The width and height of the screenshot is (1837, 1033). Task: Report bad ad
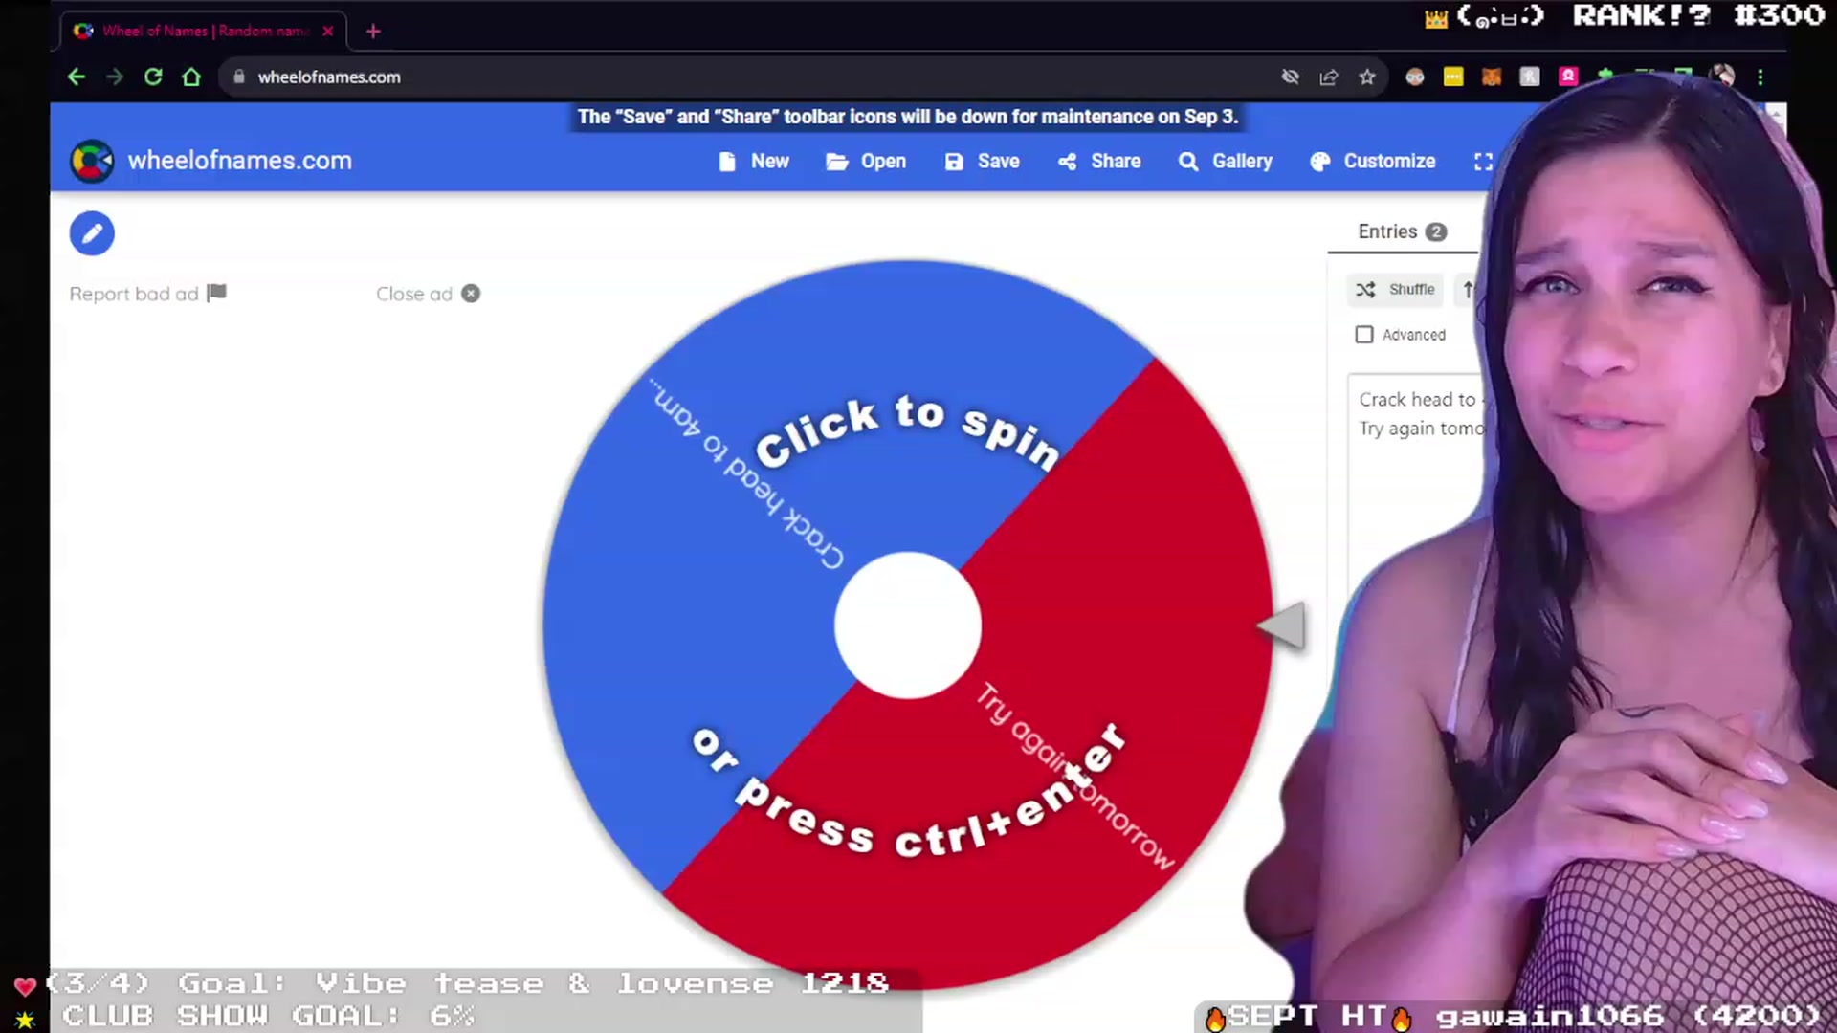pos(147,294)
